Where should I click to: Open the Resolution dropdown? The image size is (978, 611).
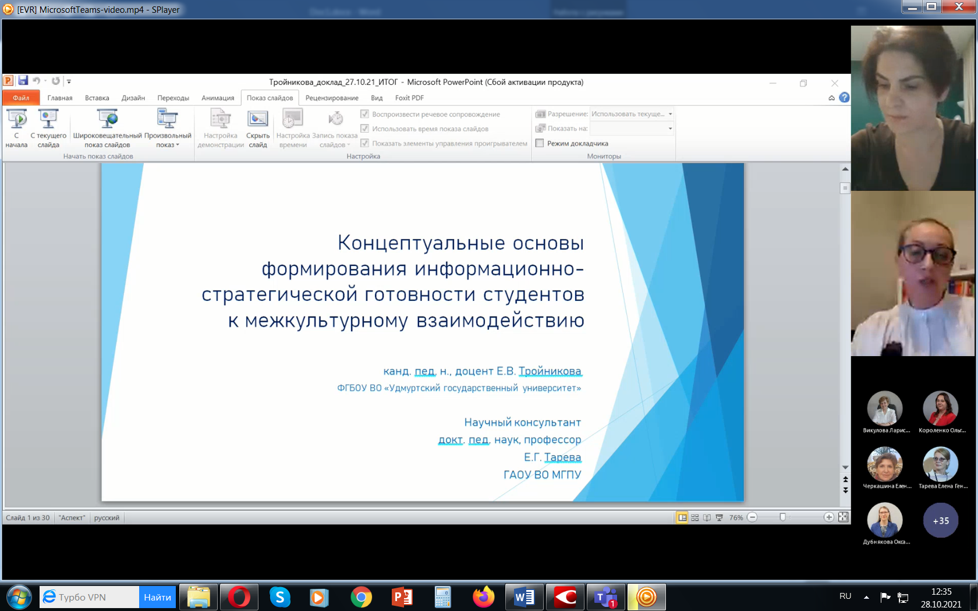[670, 114]
